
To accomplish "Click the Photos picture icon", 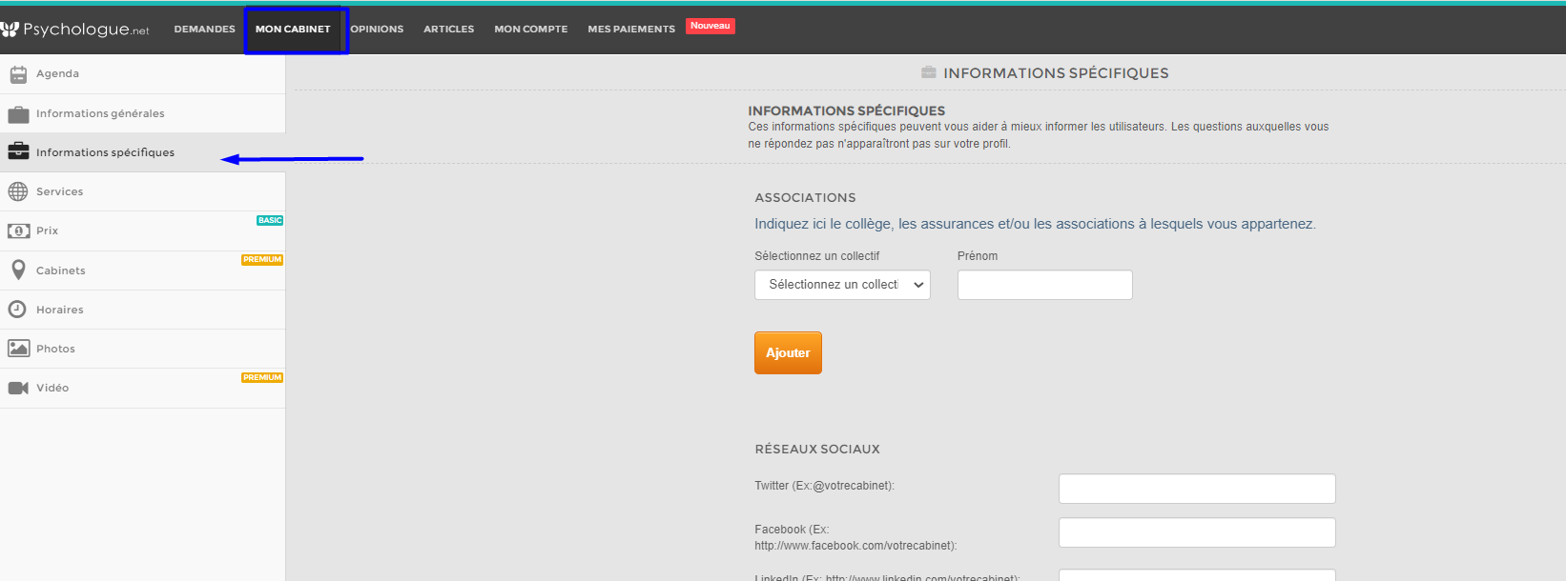I will [18, 349].
